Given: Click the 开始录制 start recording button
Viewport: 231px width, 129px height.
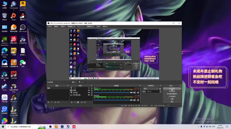Looking at the screenshot, I should (x=172, y=91).
